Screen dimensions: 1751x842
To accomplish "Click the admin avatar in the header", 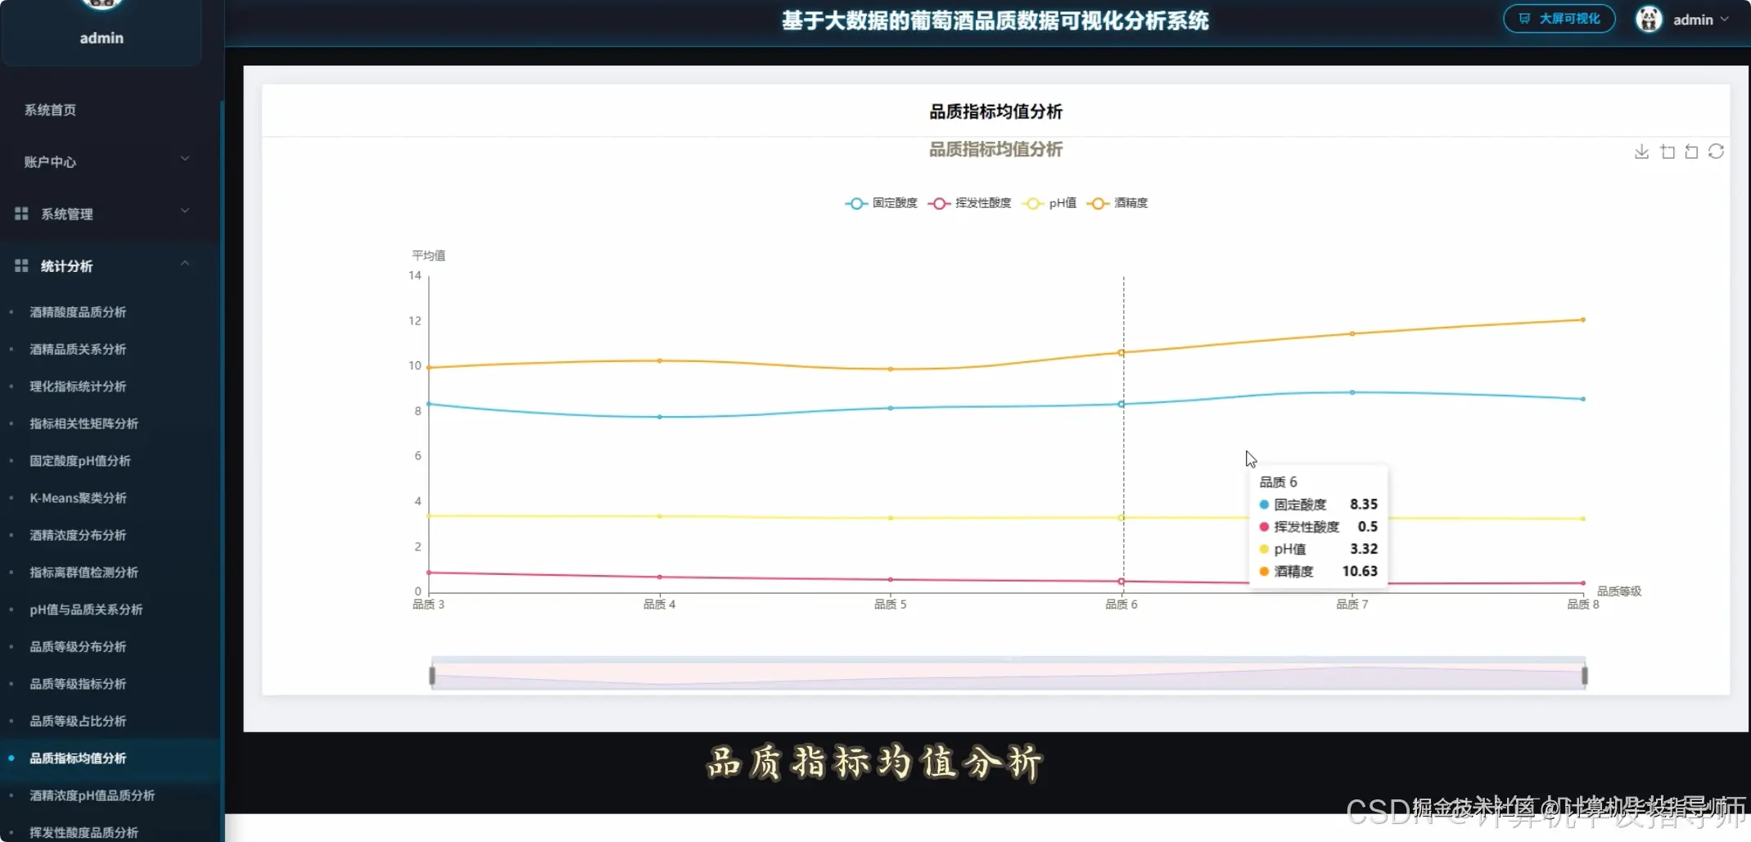I will [x=1649, y=19].
